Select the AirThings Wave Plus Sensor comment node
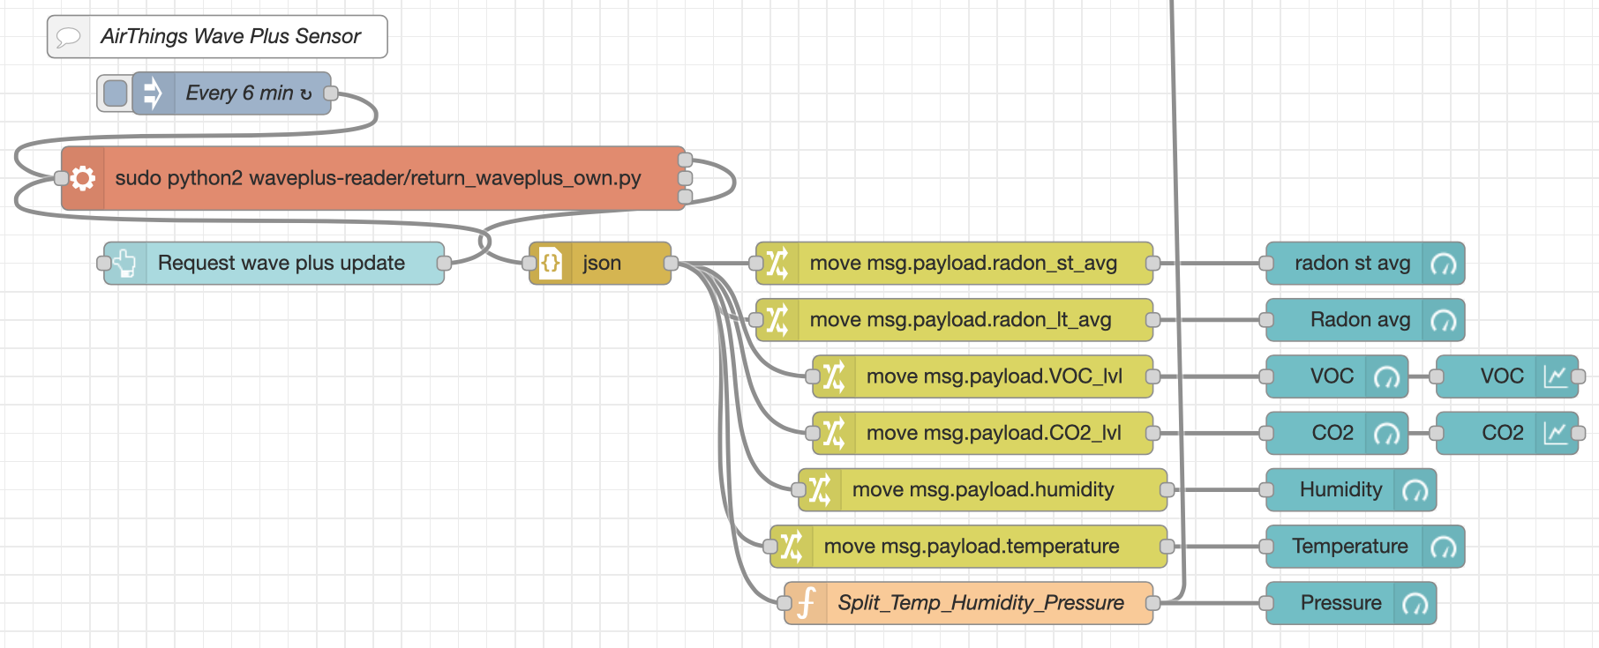1599x648 pixels. tap(217, 37)
